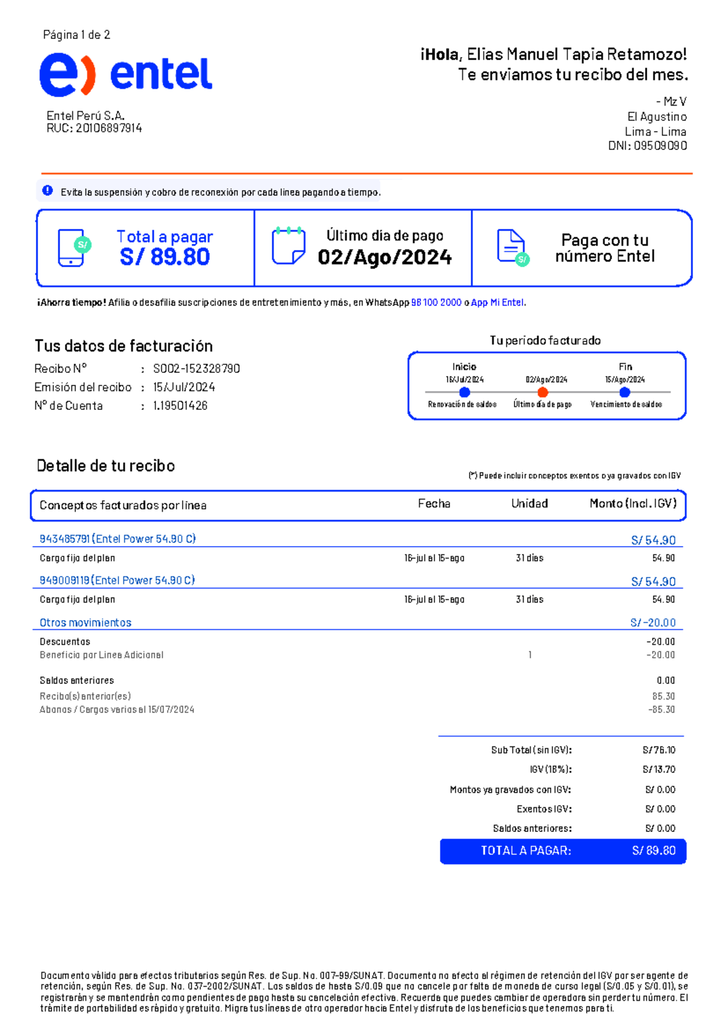Click the orange Último día de pago dot
The image size is (728, 1030).
click(543, 392)
